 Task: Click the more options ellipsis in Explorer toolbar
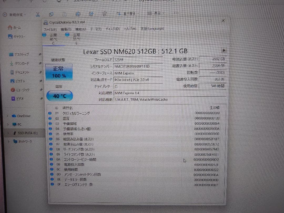pyautogui.click(x=176, y=13)
